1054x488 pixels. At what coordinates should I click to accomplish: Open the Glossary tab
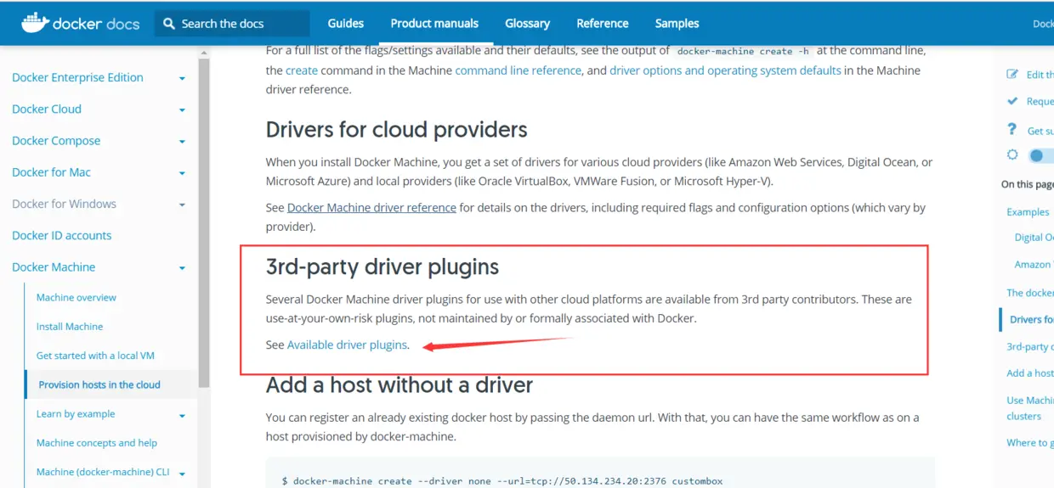527,23
